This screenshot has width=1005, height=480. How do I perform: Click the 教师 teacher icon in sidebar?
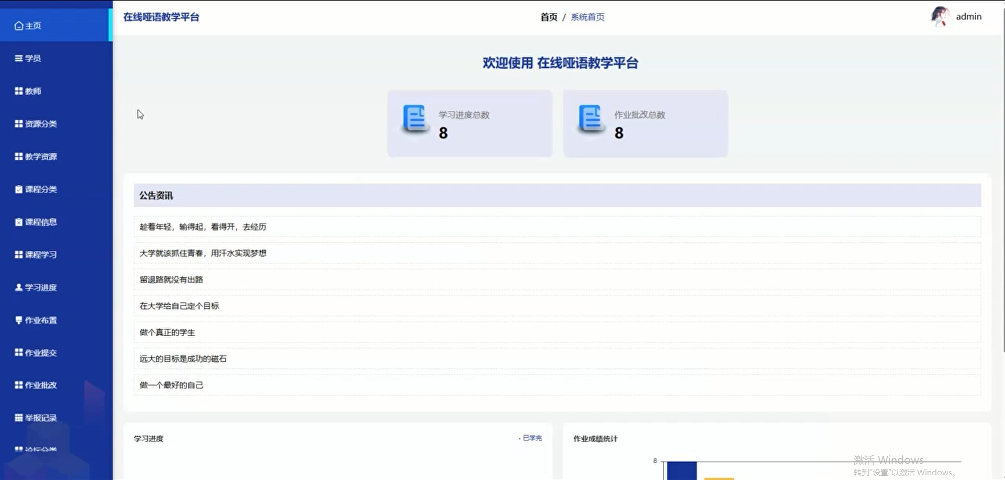click(x=18, y=91)
